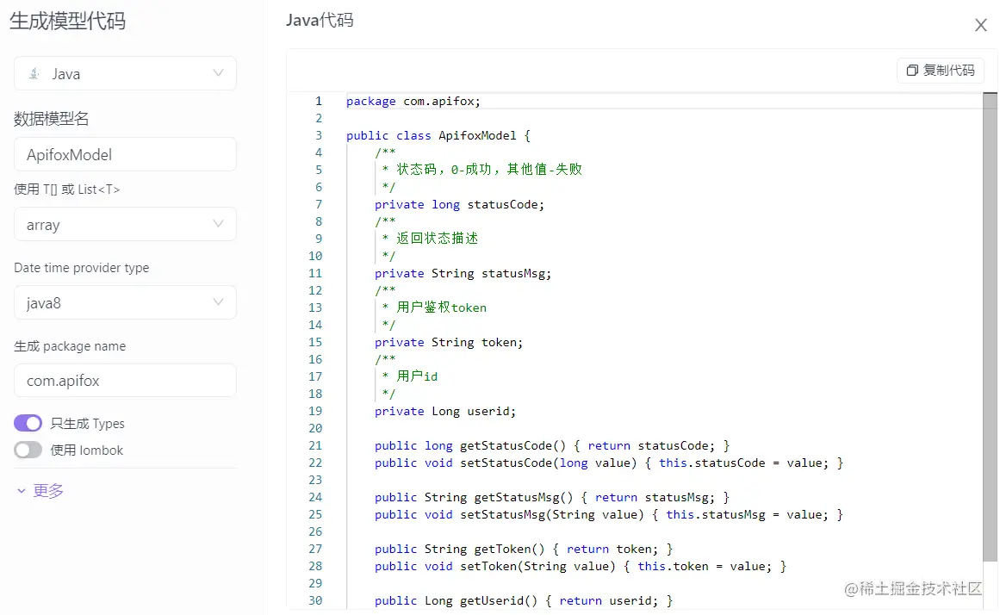Screen dimensions: 1000x615
Task: Click the chevron icon beside 更多
Action: 21,491
